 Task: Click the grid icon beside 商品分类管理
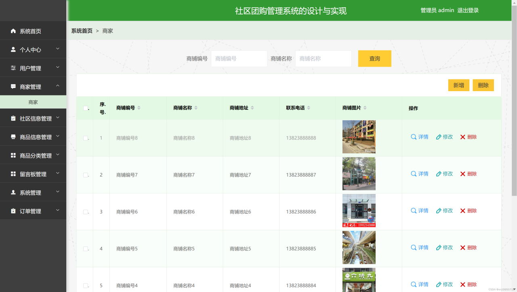[x=13, y=155]
